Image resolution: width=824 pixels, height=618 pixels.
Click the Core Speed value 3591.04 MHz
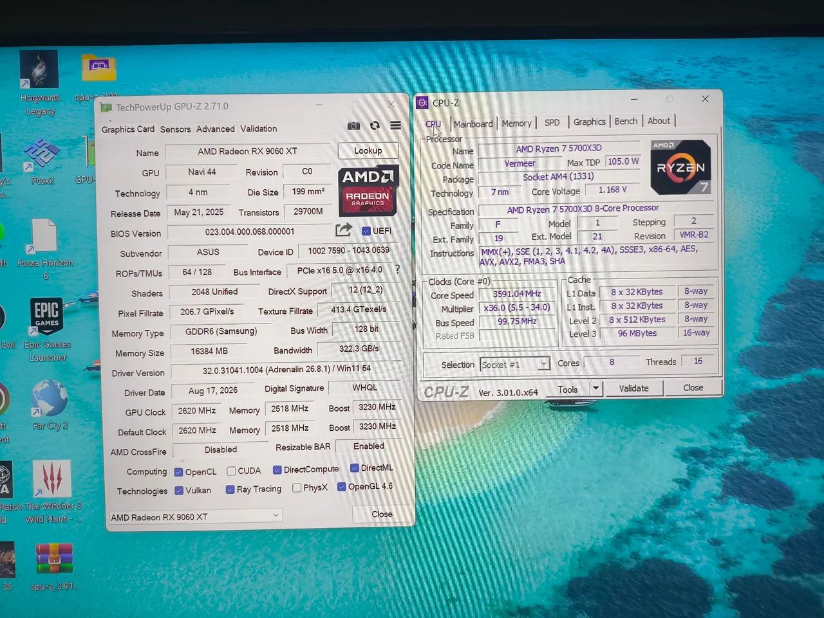(x=517, y=294)
